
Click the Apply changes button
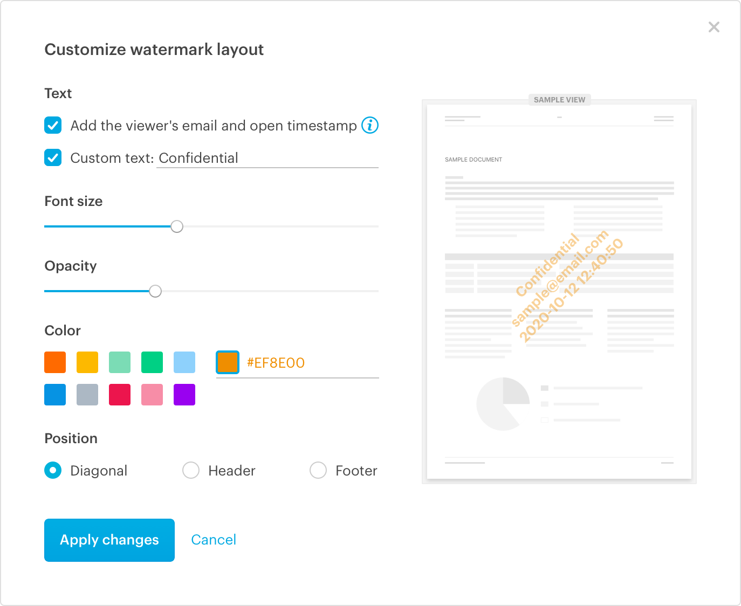[x=109, y=540]
